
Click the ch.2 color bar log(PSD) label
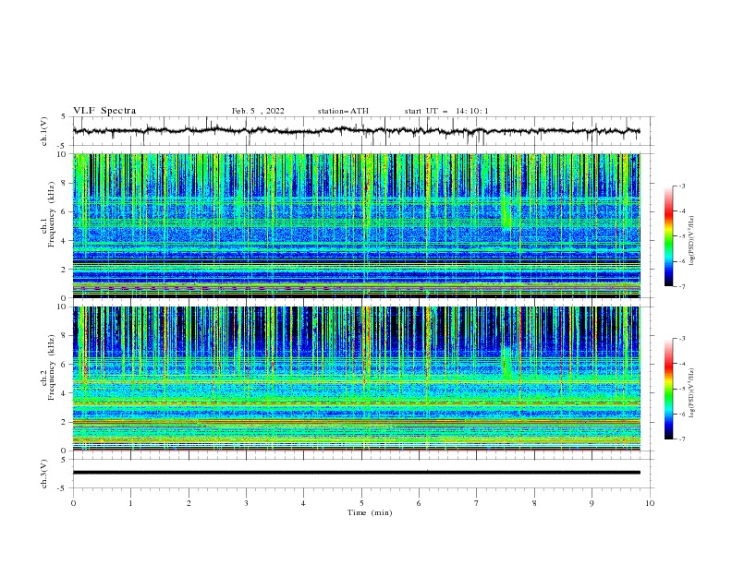(x=692, y=392)
